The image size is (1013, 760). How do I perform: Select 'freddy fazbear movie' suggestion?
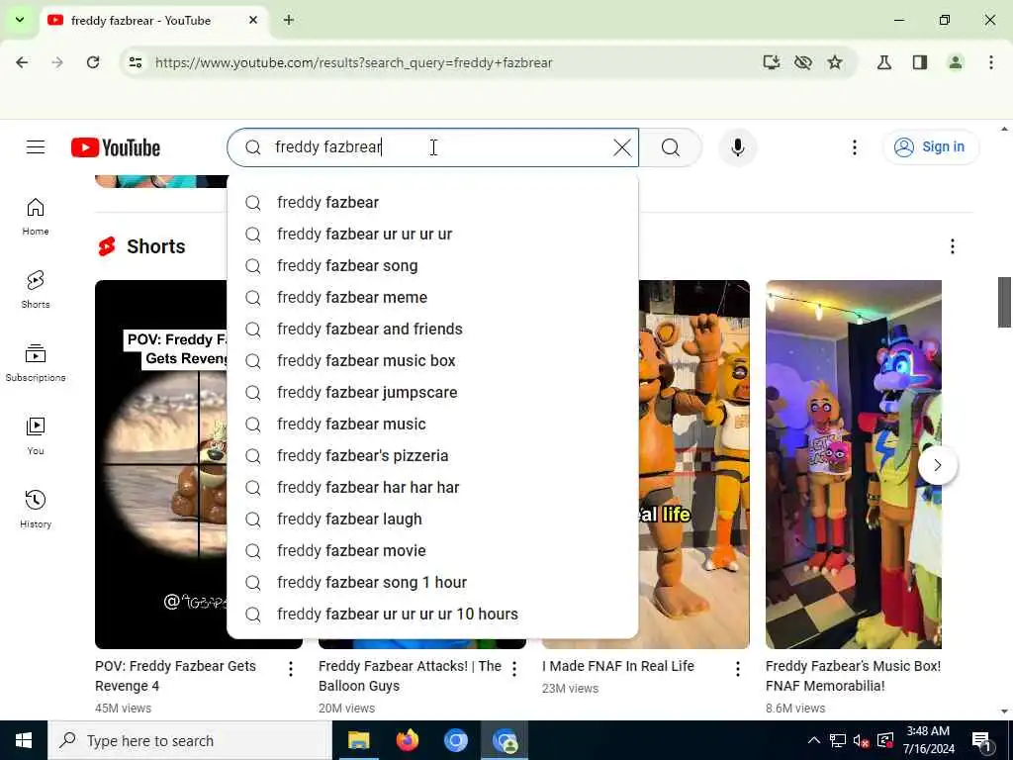pos(433,550)
